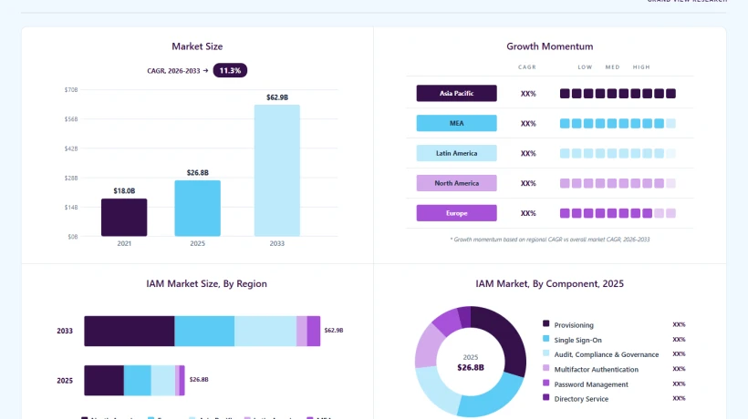The image size is (748, 419).
Task: Click the Provisioning legend label
Action: coord(574,325)
